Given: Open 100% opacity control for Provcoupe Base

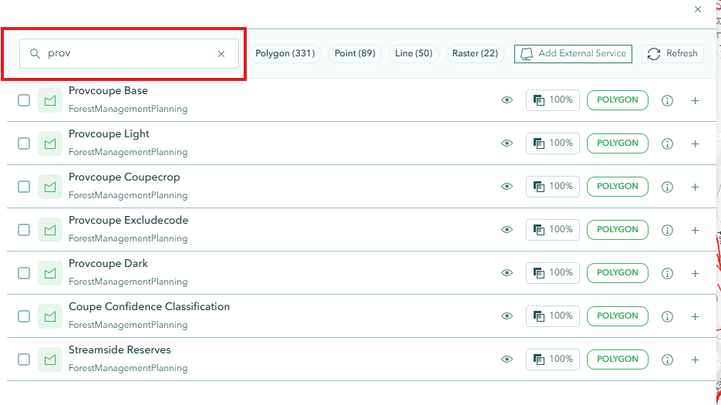Looking at the screenshot, I should (553, 100).
